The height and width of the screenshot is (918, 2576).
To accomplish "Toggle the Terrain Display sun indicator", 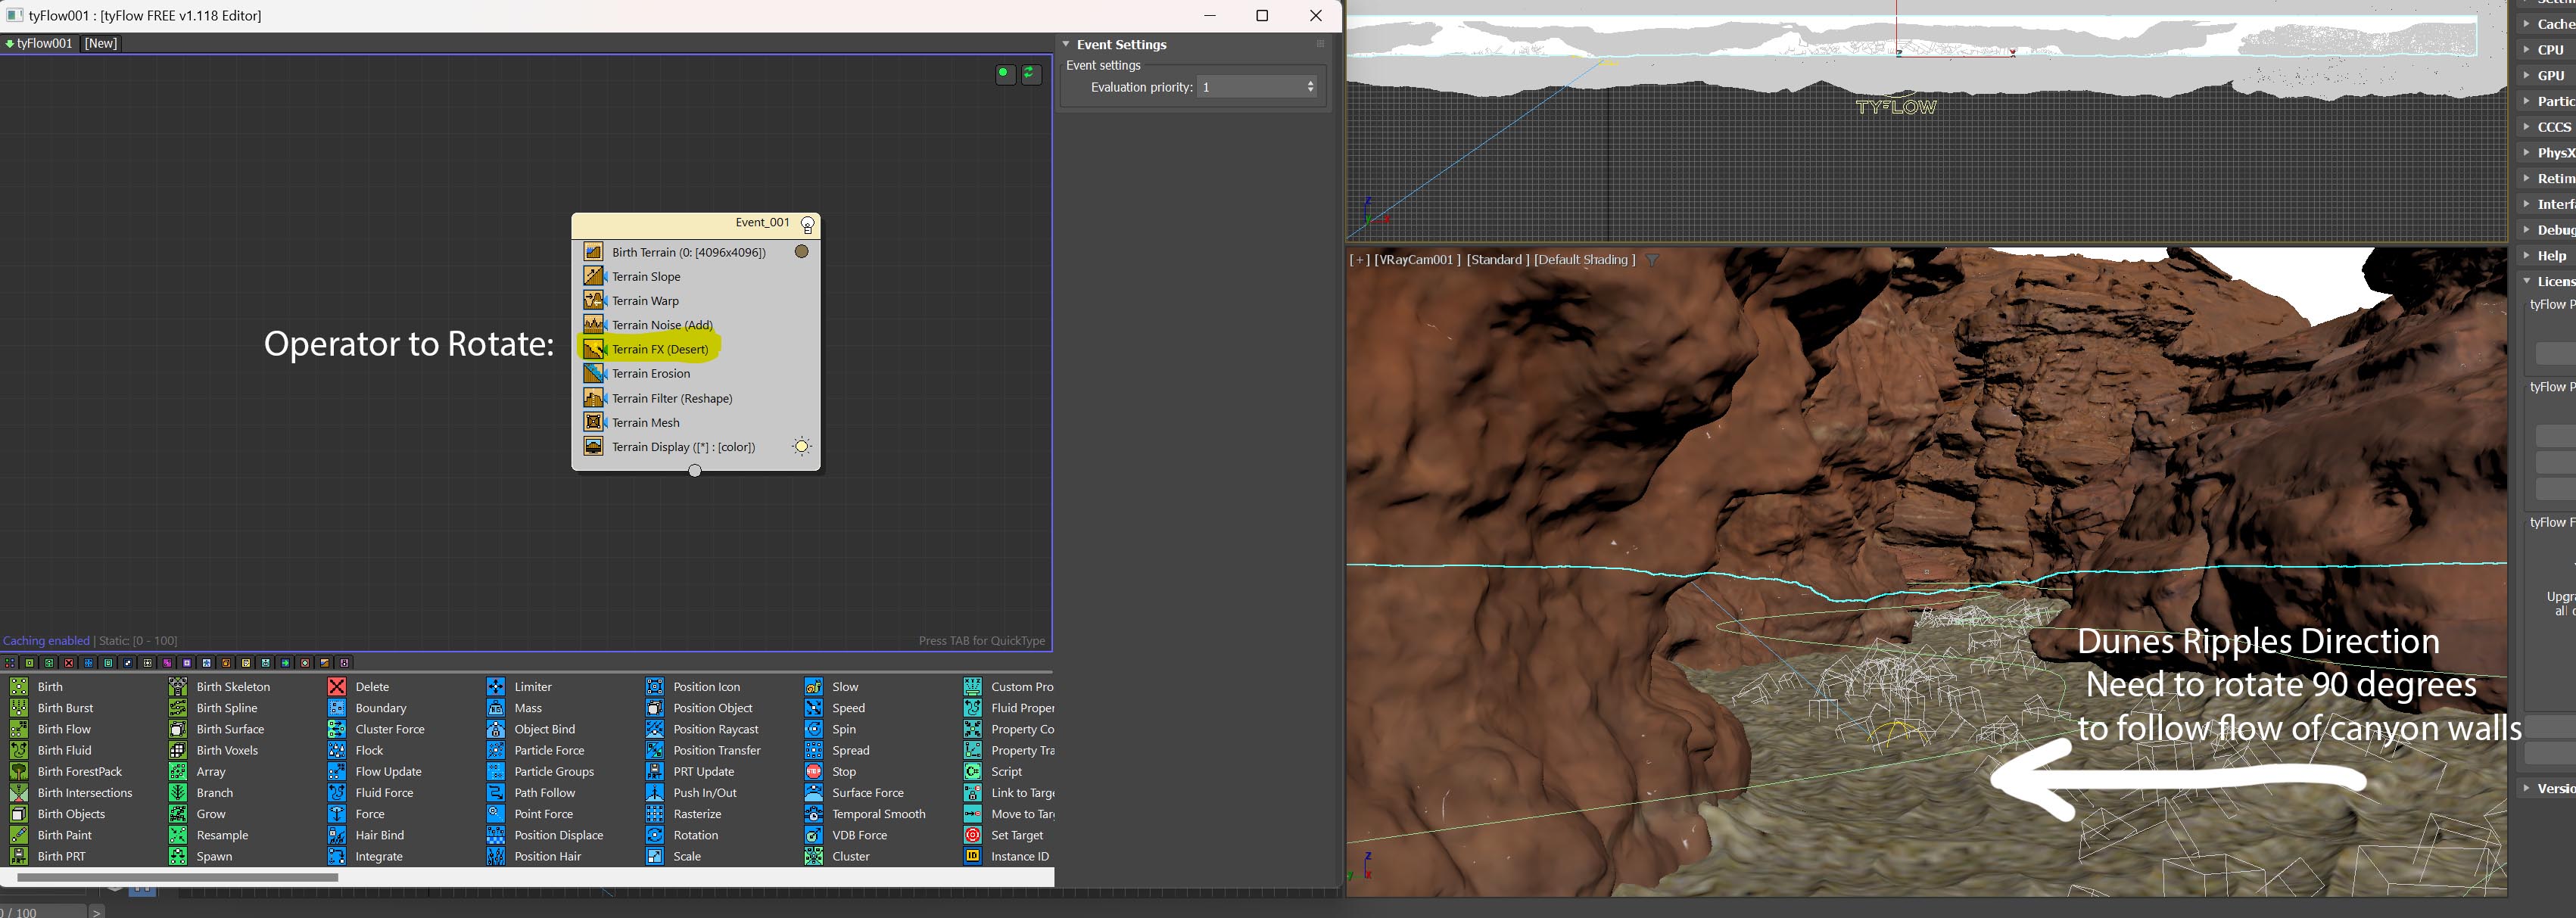I will [x=802, y=446].
